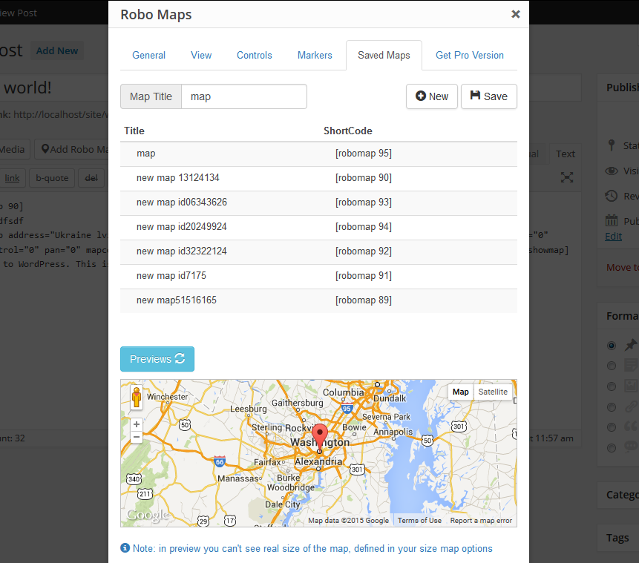
Task: Open Get Pro Version tab
Action: pos(470,55)
